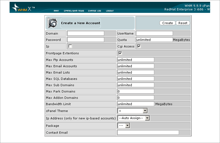Focus the Domain input field
220x143 pixels.
pos(86,33)
